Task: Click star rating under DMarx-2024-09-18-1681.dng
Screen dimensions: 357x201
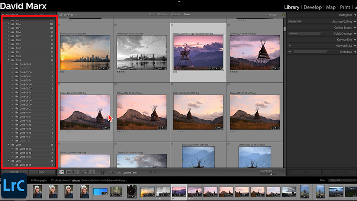Action: tap(235, 72)
